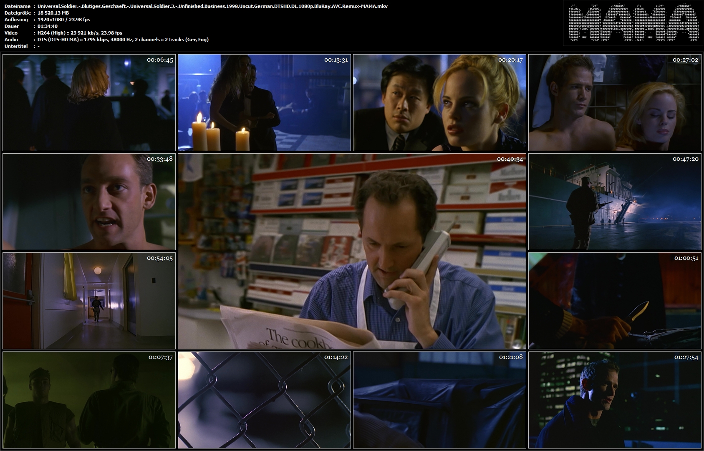Click the night city thumbnail at 01:27:54
This screenshot has width=704, height=451.
coord(615,400)
